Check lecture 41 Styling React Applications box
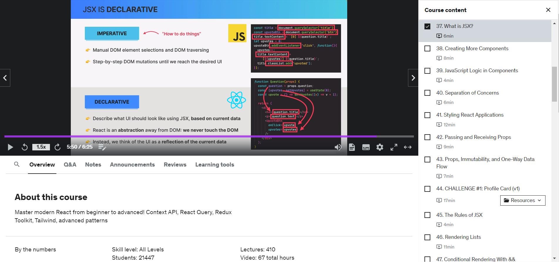This screenshot has width=559, height=262. click(427, 115)
